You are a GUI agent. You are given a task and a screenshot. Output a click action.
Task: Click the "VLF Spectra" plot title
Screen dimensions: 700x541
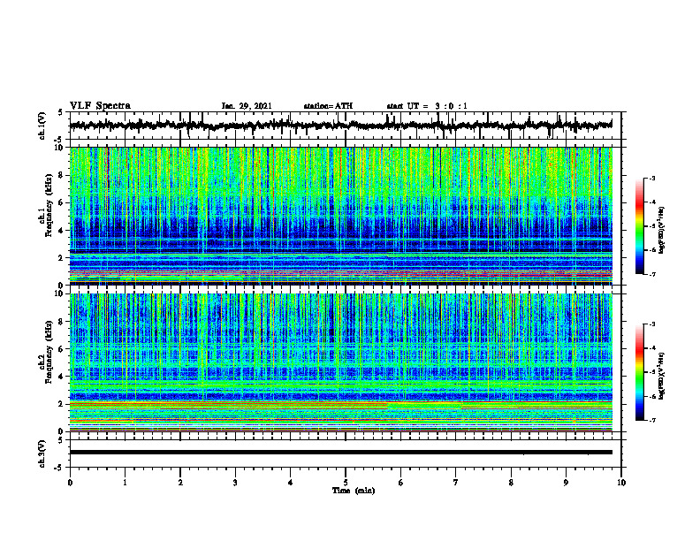(x=100, y=106)
